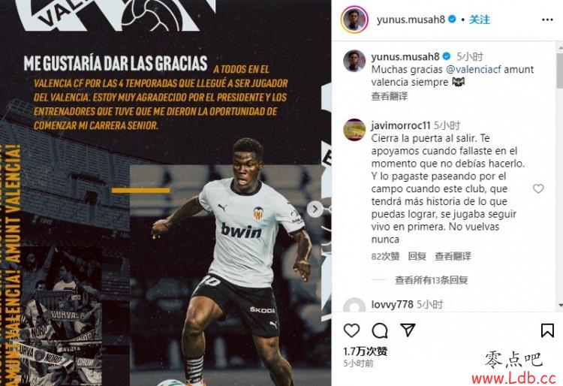Translate javimorroc11's comment via 查看翻译
This screenshot has width=563, height=386.
[x=453, y=256]
